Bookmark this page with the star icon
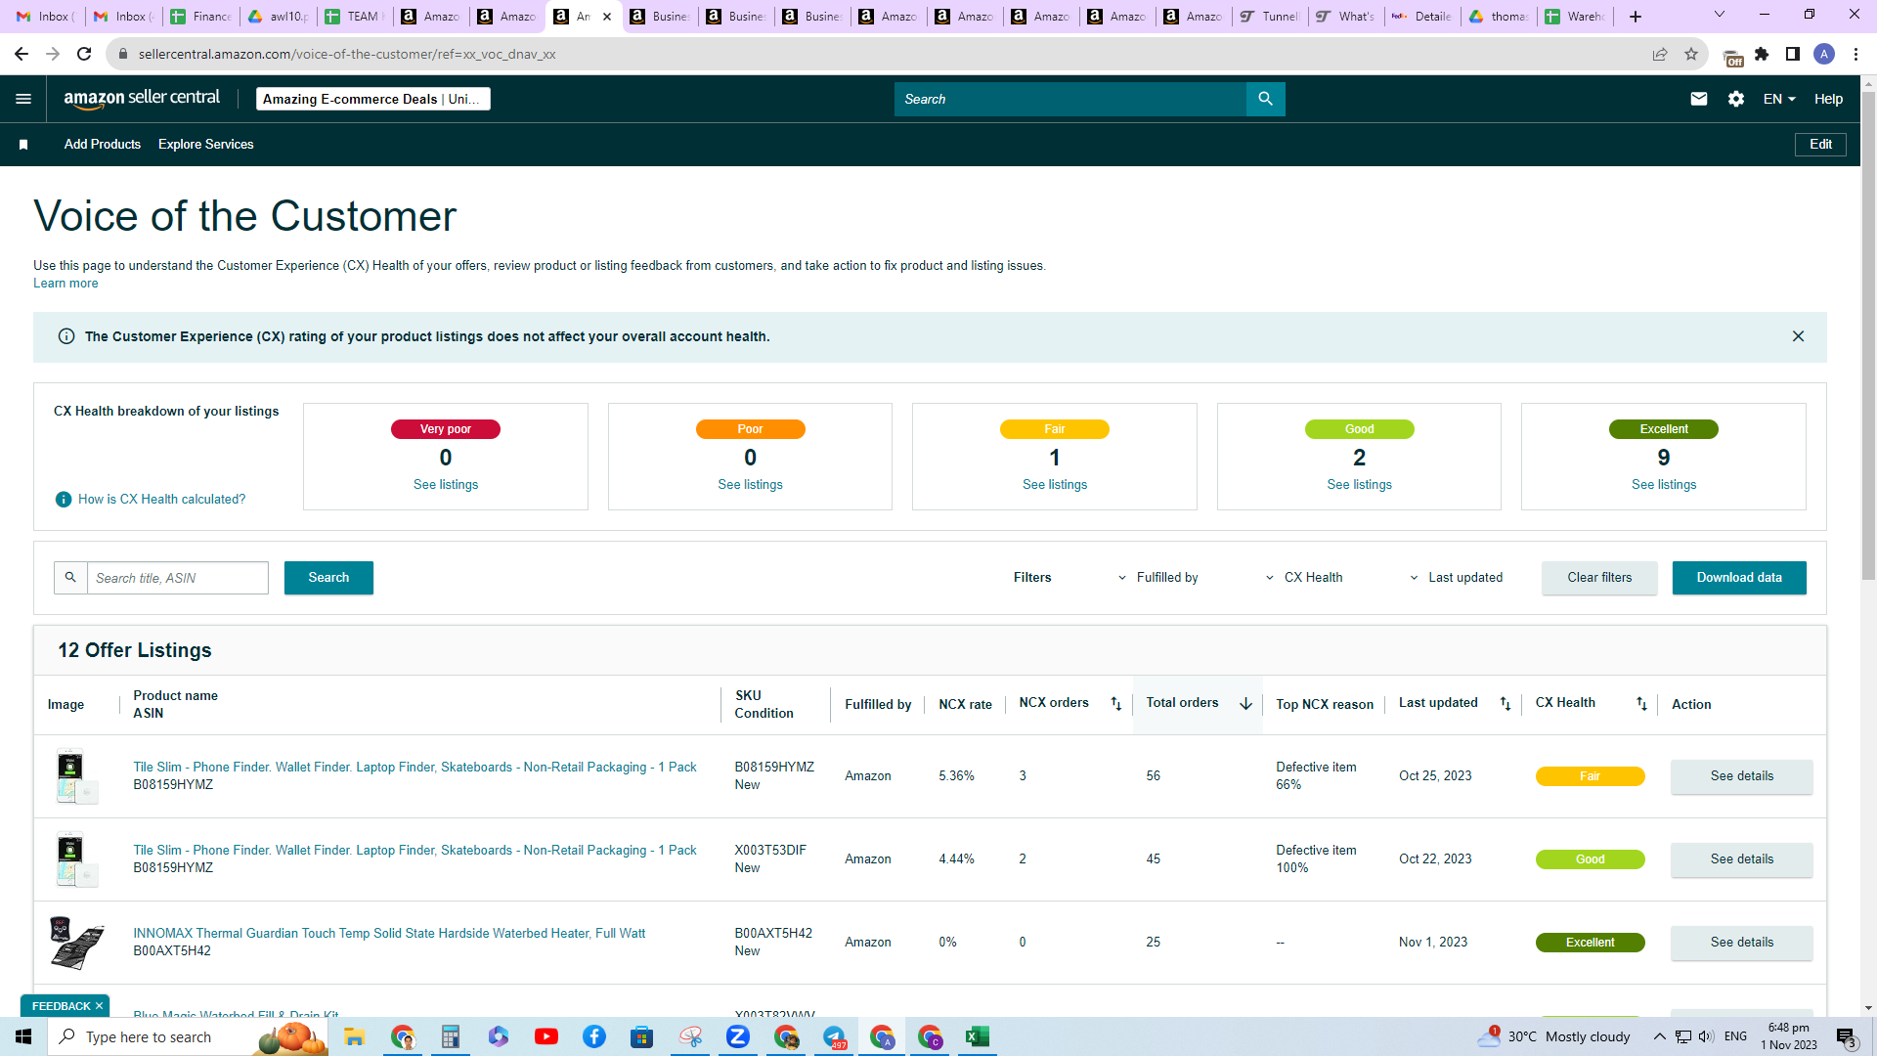 (1691, 54)
